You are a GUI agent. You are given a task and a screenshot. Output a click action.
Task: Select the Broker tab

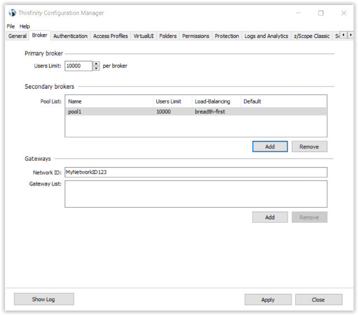(40, 35)
